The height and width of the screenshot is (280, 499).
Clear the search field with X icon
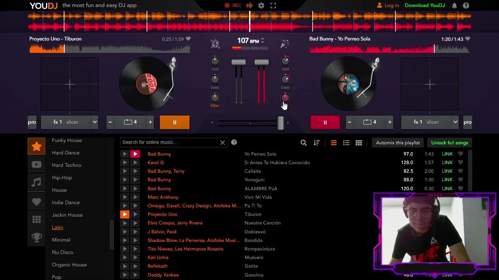[223, 142]
